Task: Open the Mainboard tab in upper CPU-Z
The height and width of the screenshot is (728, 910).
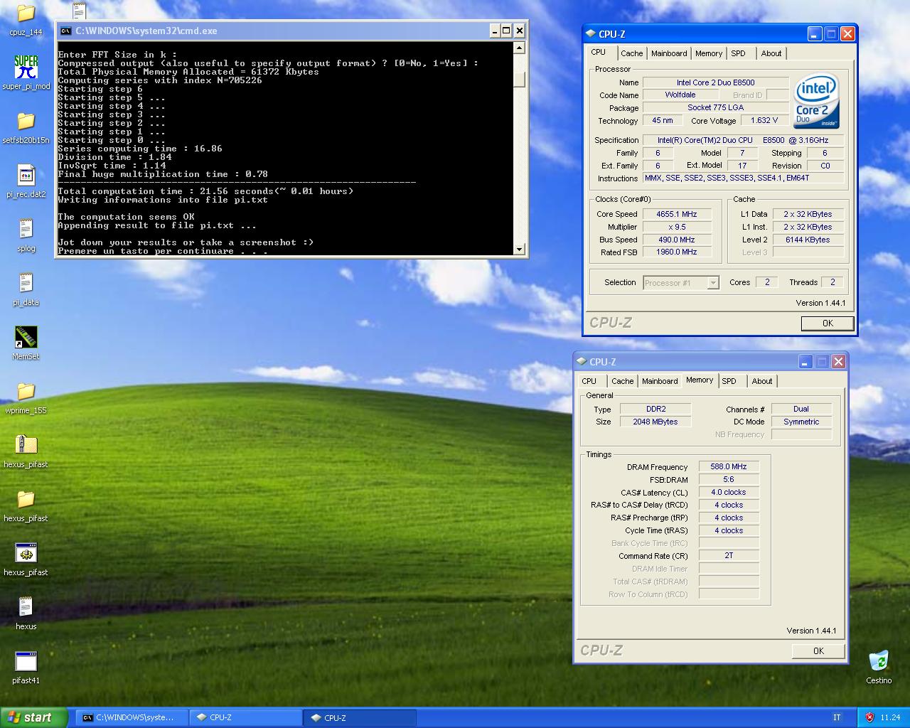Action: [x=669, y=53]
